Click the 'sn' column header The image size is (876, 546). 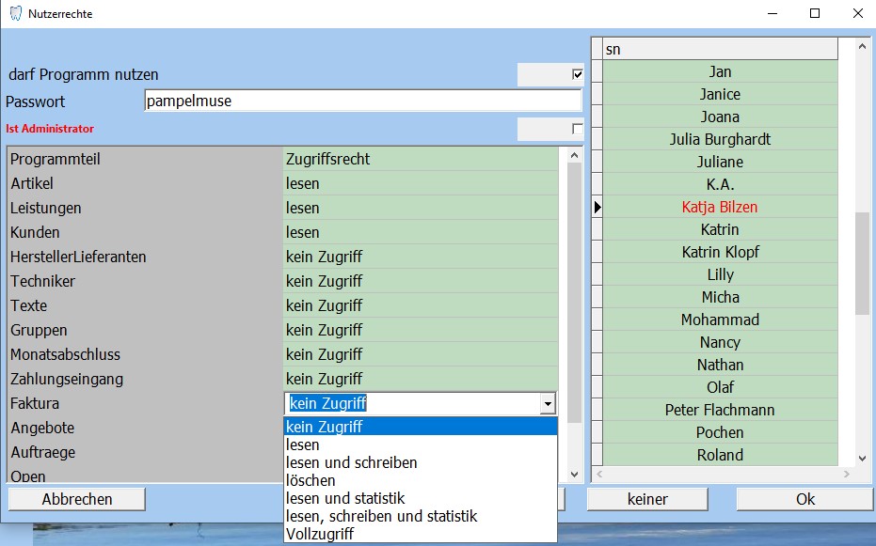(720, 49)
